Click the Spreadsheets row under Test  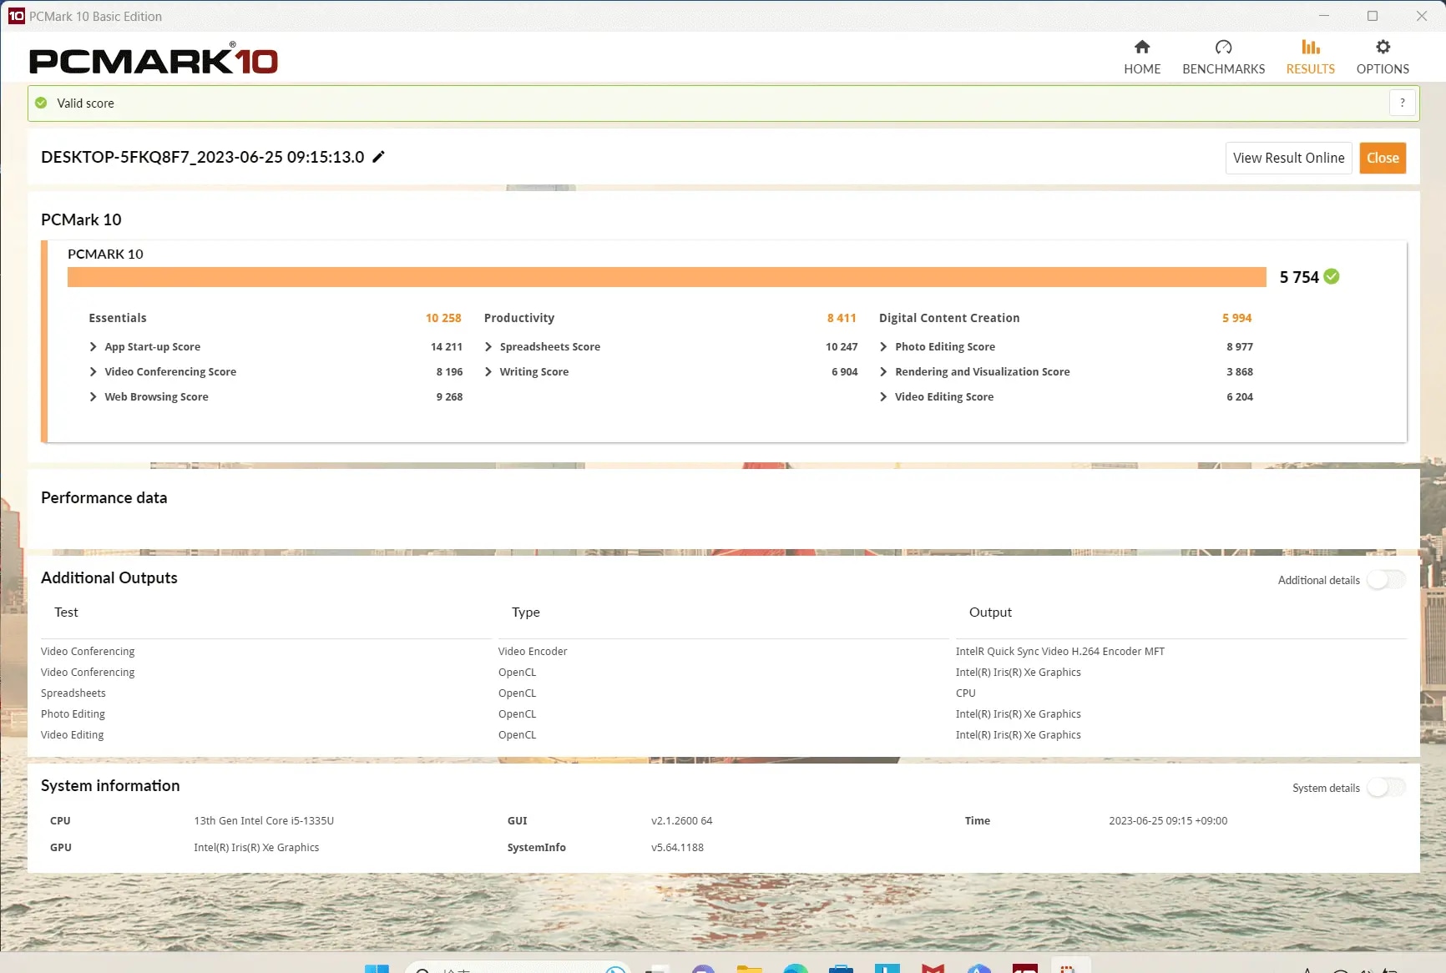pyautogui.click(x=73, y=693)
